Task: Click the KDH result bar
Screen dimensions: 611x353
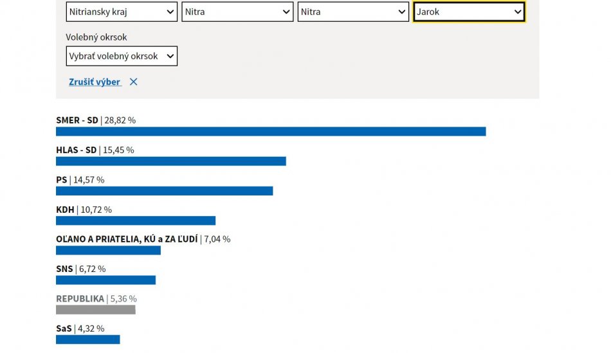Action: coord(135,221)
